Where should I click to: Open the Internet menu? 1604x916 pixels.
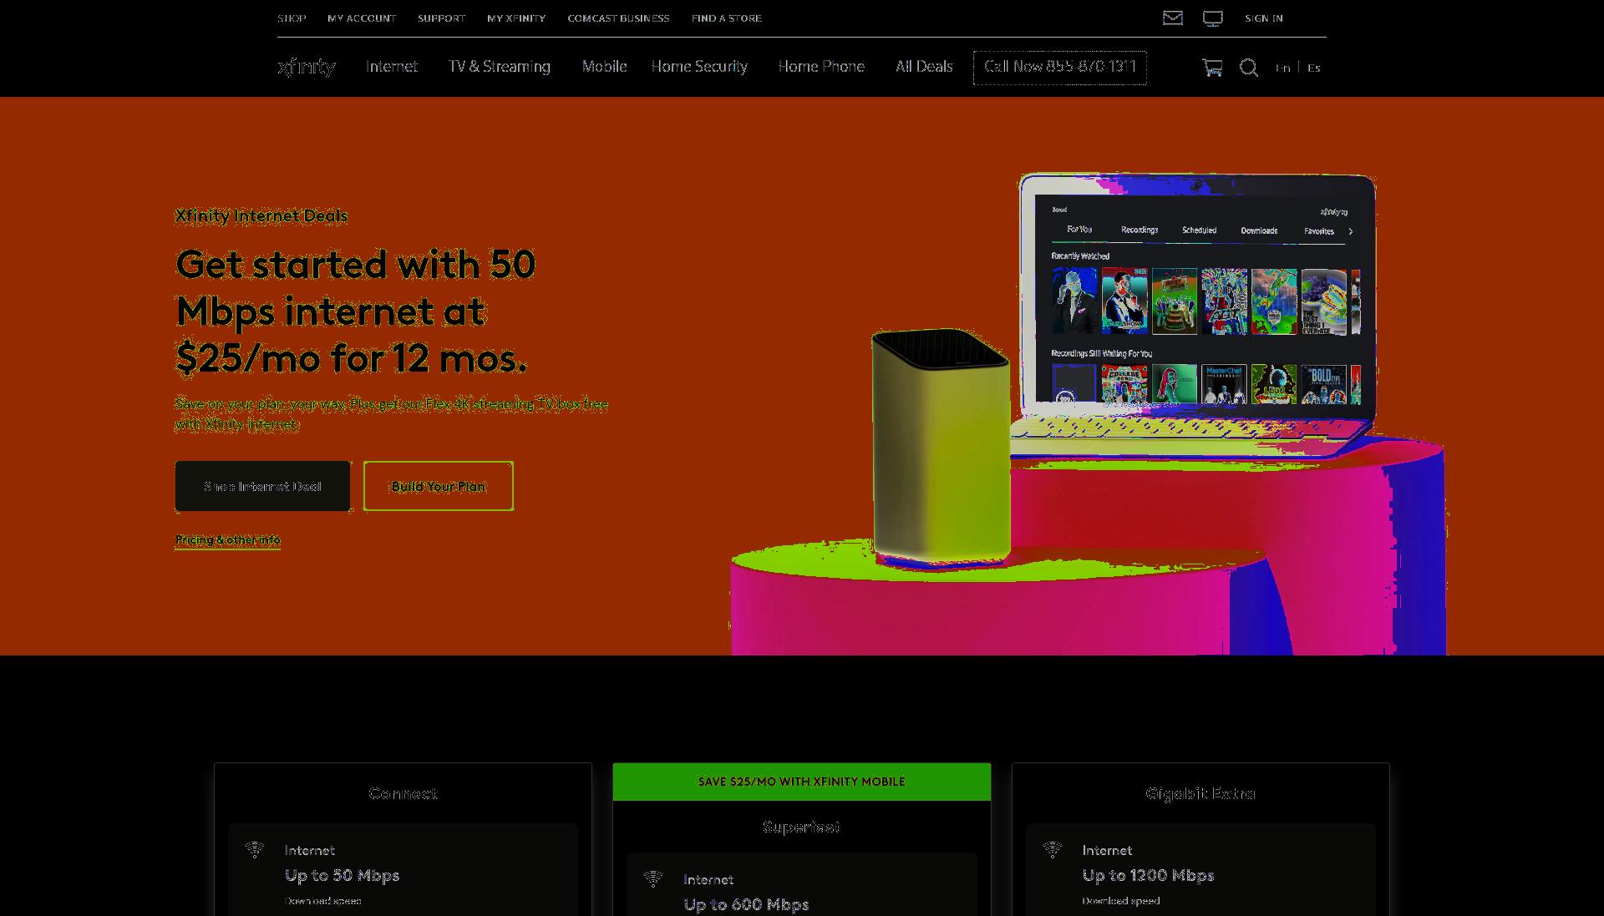coord(392,67)
